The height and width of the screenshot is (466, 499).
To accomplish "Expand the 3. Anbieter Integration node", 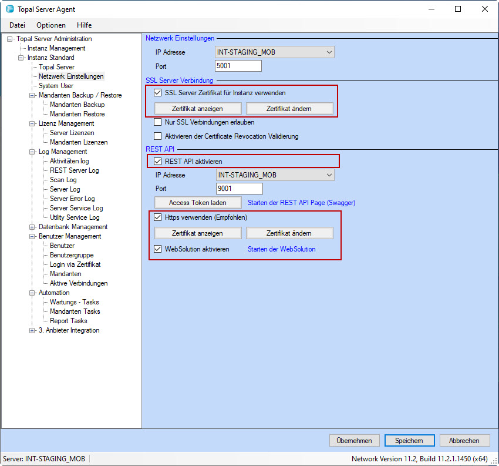I will click(x=32, y=330).
